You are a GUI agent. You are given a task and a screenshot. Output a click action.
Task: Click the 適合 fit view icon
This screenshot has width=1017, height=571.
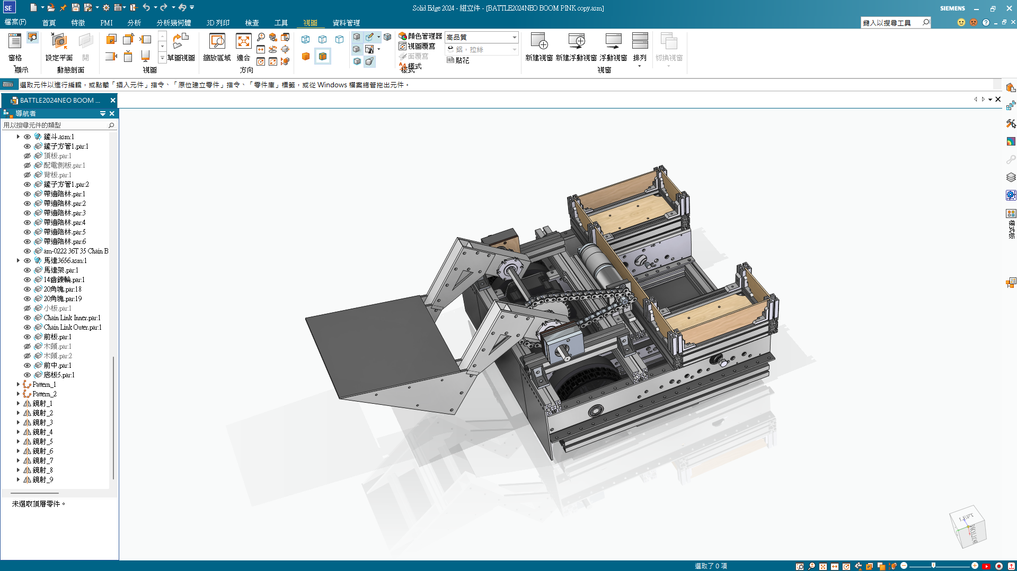click(x=243, y=41)
